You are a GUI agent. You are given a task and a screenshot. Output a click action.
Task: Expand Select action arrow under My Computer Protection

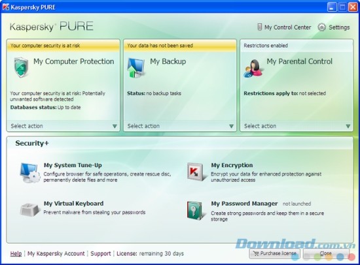(115, 126)
